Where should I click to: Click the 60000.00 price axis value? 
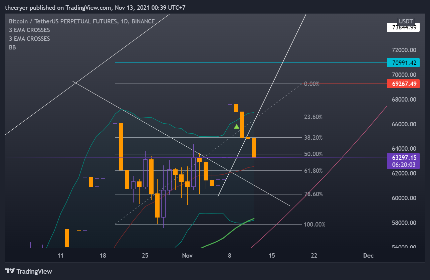[x=404, y=198]
